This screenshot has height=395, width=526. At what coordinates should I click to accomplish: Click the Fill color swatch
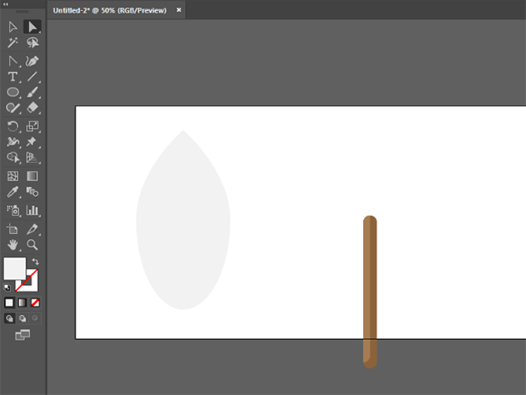pos(14,269)
